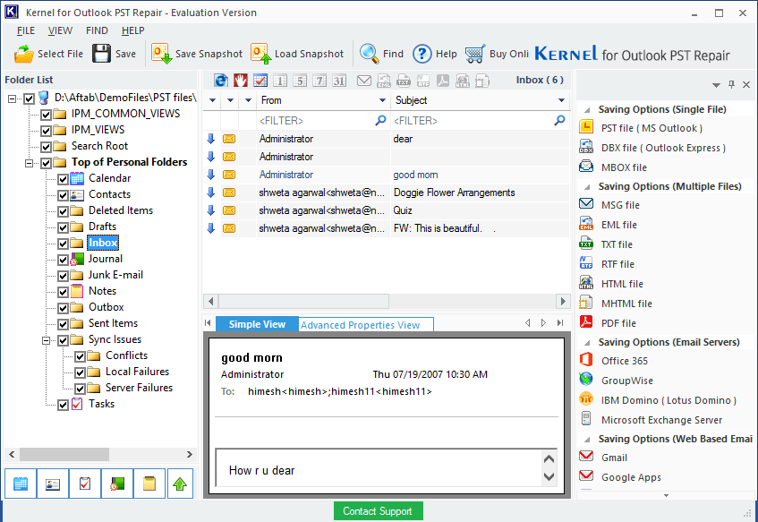Collapse Saving Options (Email Servers) section
758x522 pixels.
587,343
